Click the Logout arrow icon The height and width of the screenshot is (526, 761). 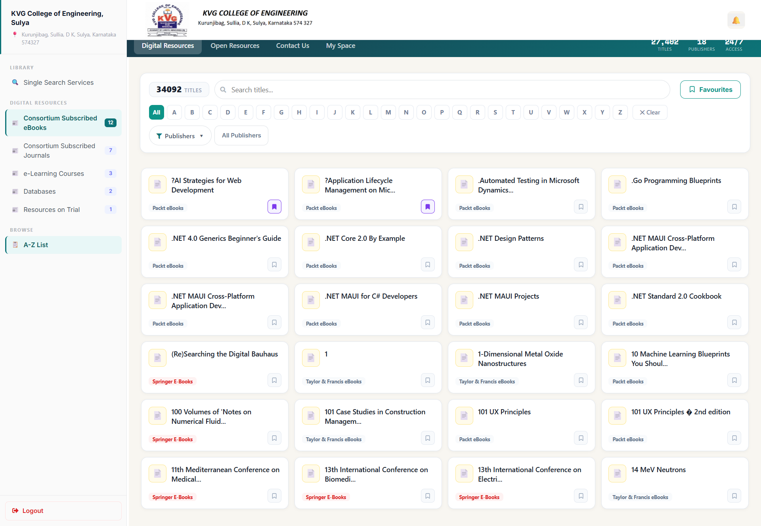click(x=15, y=511)
